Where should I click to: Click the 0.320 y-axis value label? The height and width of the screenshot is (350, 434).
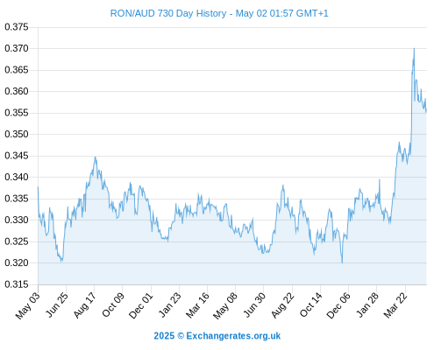coord(17,262)
